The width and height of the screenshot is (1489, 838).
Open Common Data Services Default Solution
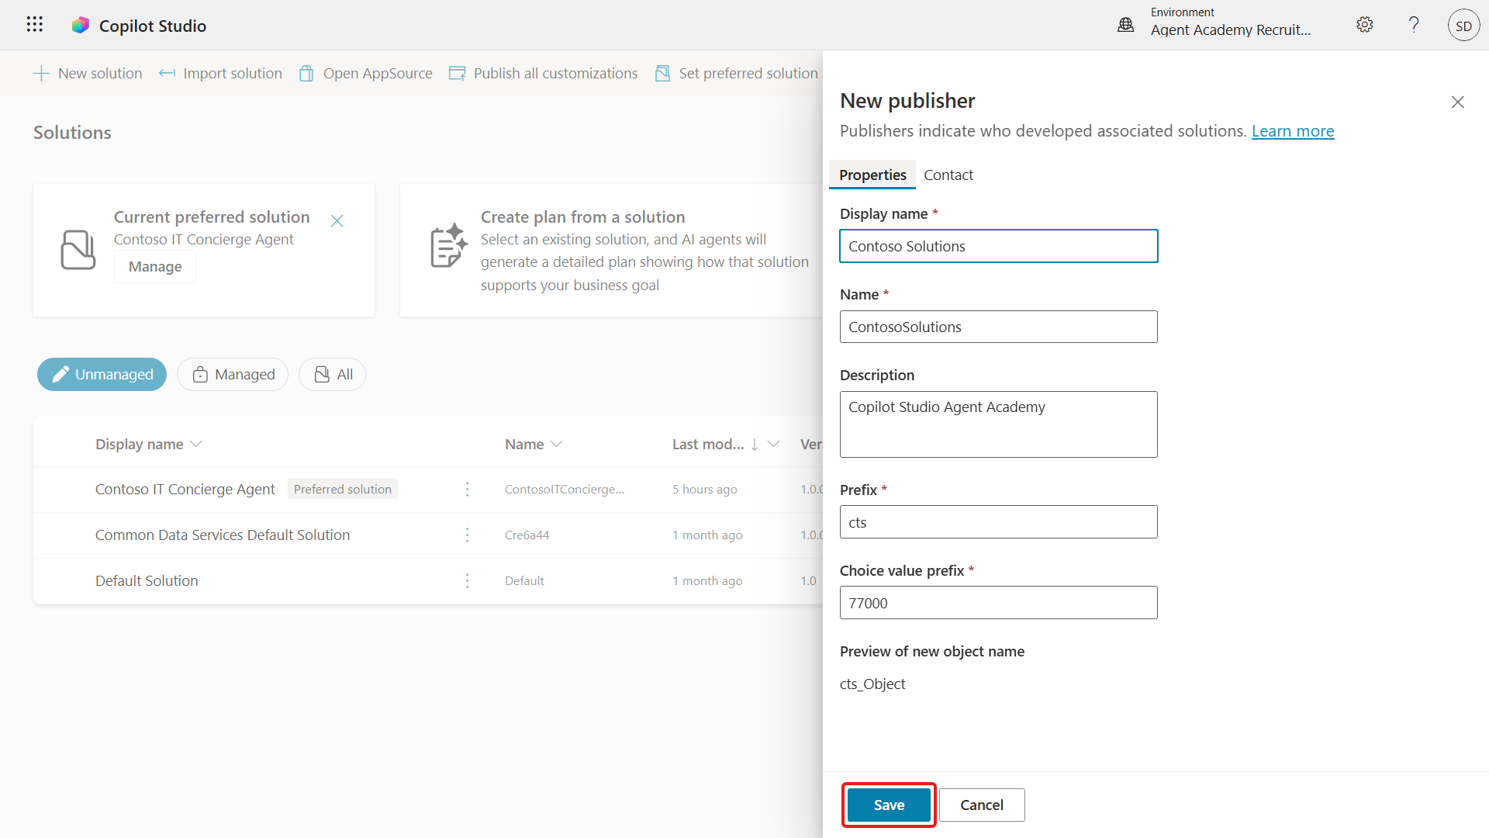point(223,535)
